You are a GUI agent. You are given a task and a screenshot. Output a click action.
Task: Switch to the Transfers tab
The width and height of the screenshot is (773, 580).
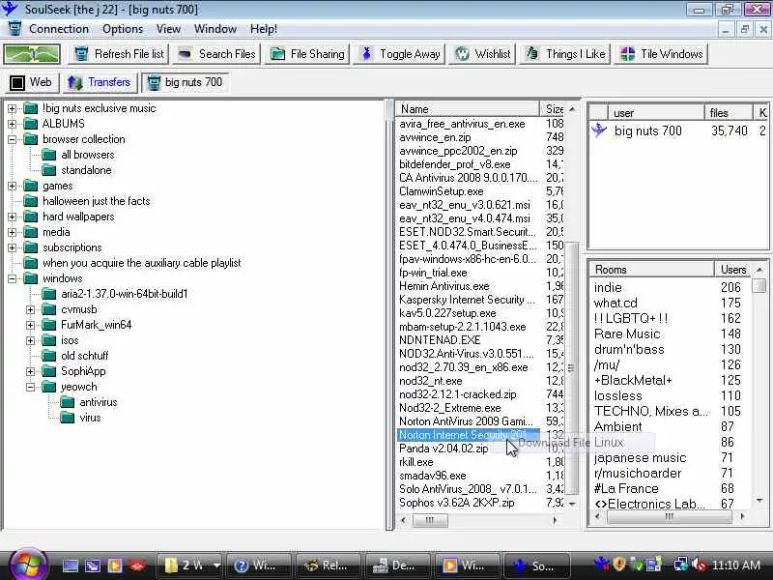pyautogui.click(x=100, y=82)
